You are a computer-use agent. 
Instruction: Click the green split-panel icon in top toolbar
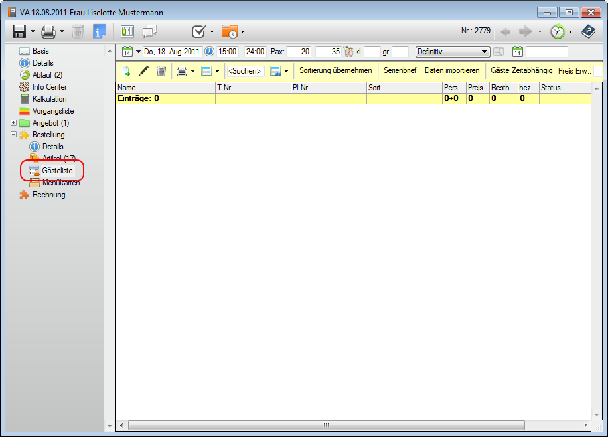click(127, 31)
